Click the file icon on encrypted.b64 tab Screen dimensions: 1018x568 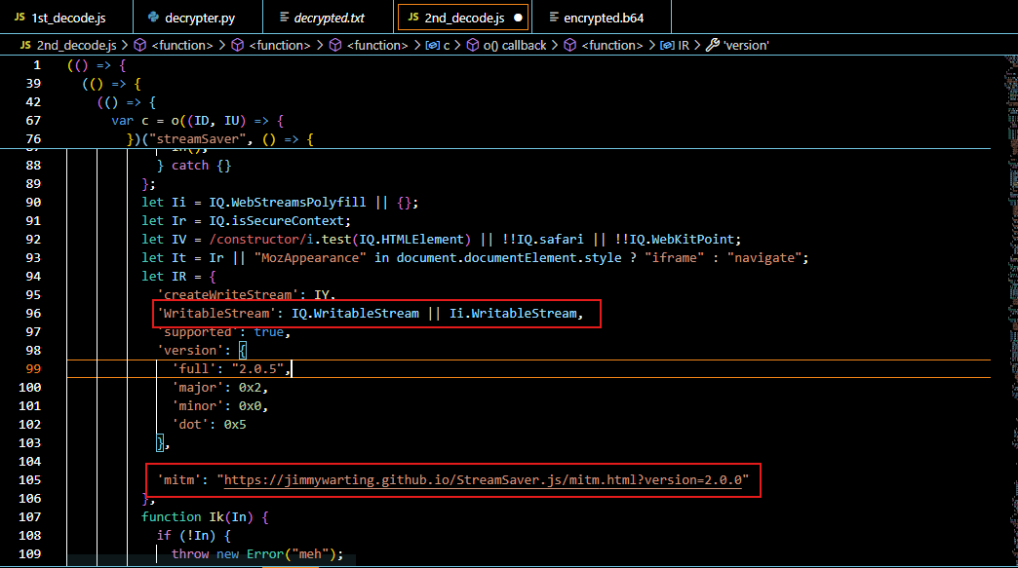point(554,18)
